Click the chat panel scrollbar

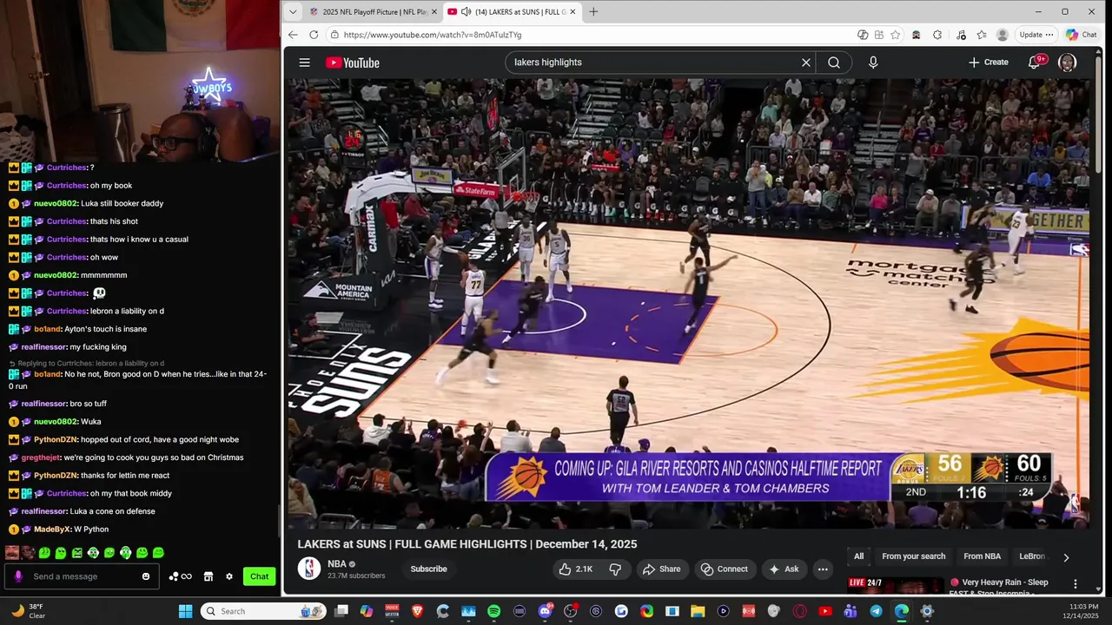278,521
